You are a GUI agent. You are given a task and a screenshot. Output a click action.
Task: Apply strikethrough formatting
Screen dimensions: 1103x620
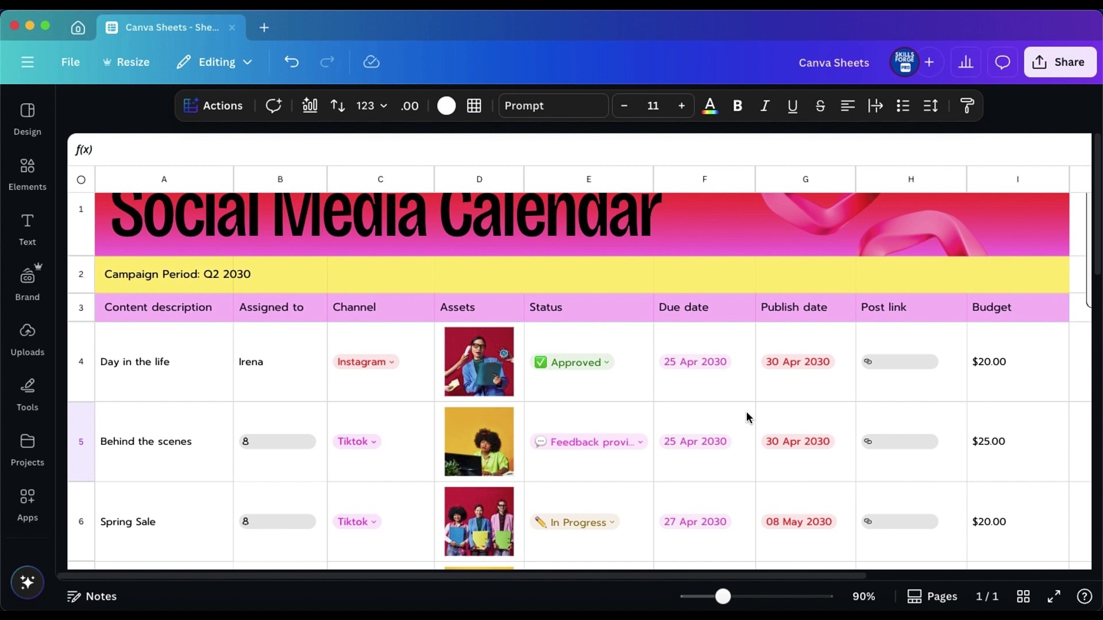820,106
